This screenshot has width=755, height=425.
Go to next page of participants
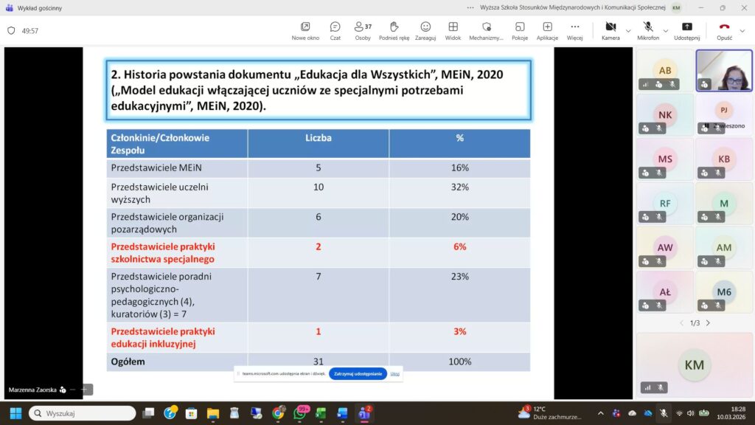pyautogui.click(x=708, y=323)
